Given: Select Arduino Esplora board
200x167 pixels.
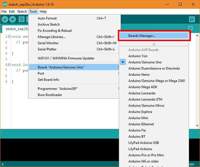Looking at the screenshot, I should click(x=154, y=112).
